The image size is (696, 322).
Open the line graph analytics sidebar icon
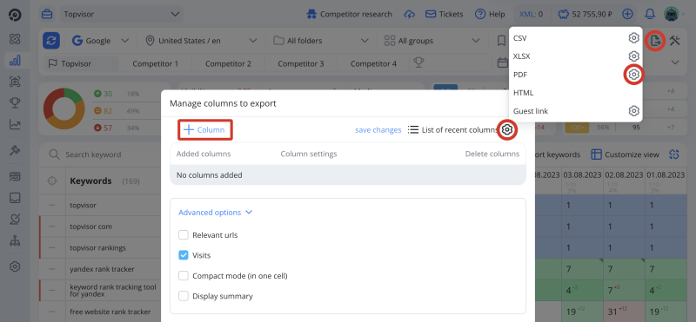15,125
